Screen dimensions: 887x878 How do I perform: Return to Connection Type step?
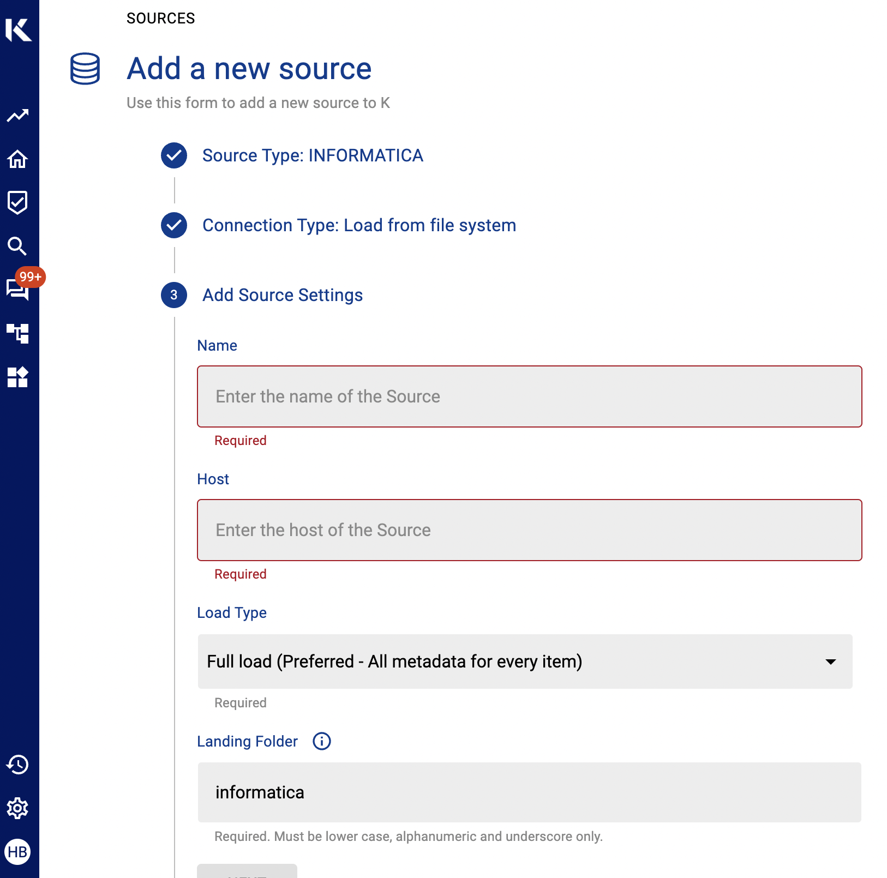[x=358, y=225]
